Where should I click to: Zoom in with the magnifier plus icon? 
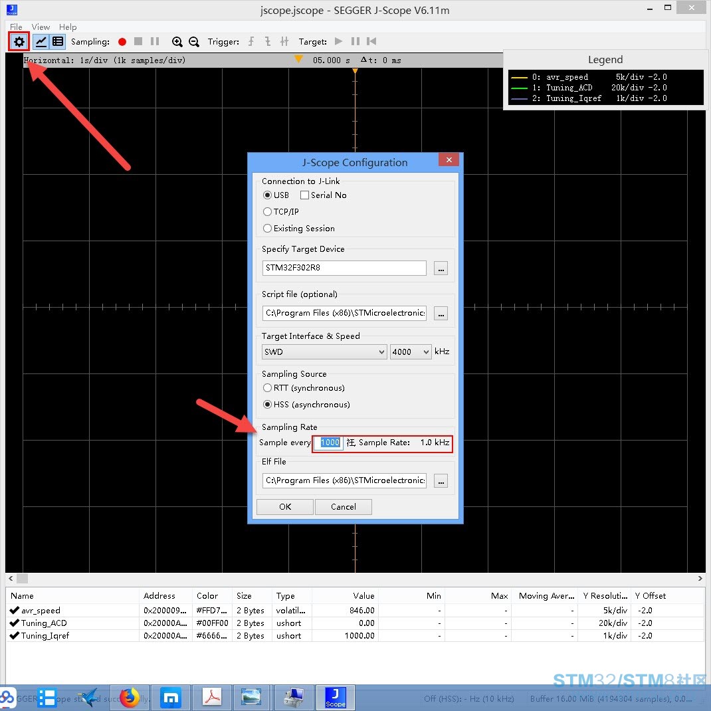(177, 42)
